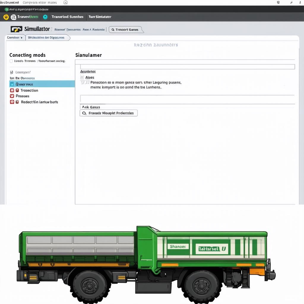Click the Simullattor logo icon
The height and width of the screenshot is (304, 304).
tap(16, 29)
